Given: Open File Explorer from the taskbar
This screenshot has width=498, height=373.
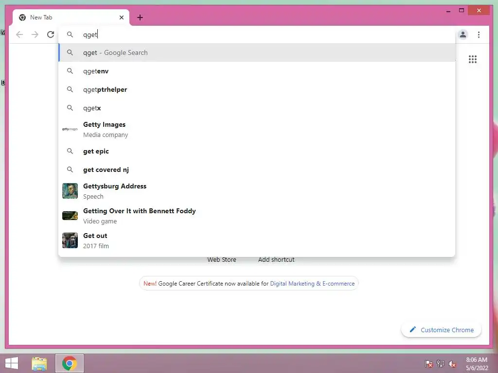Looking at the screenshot, I should (39, 363).
